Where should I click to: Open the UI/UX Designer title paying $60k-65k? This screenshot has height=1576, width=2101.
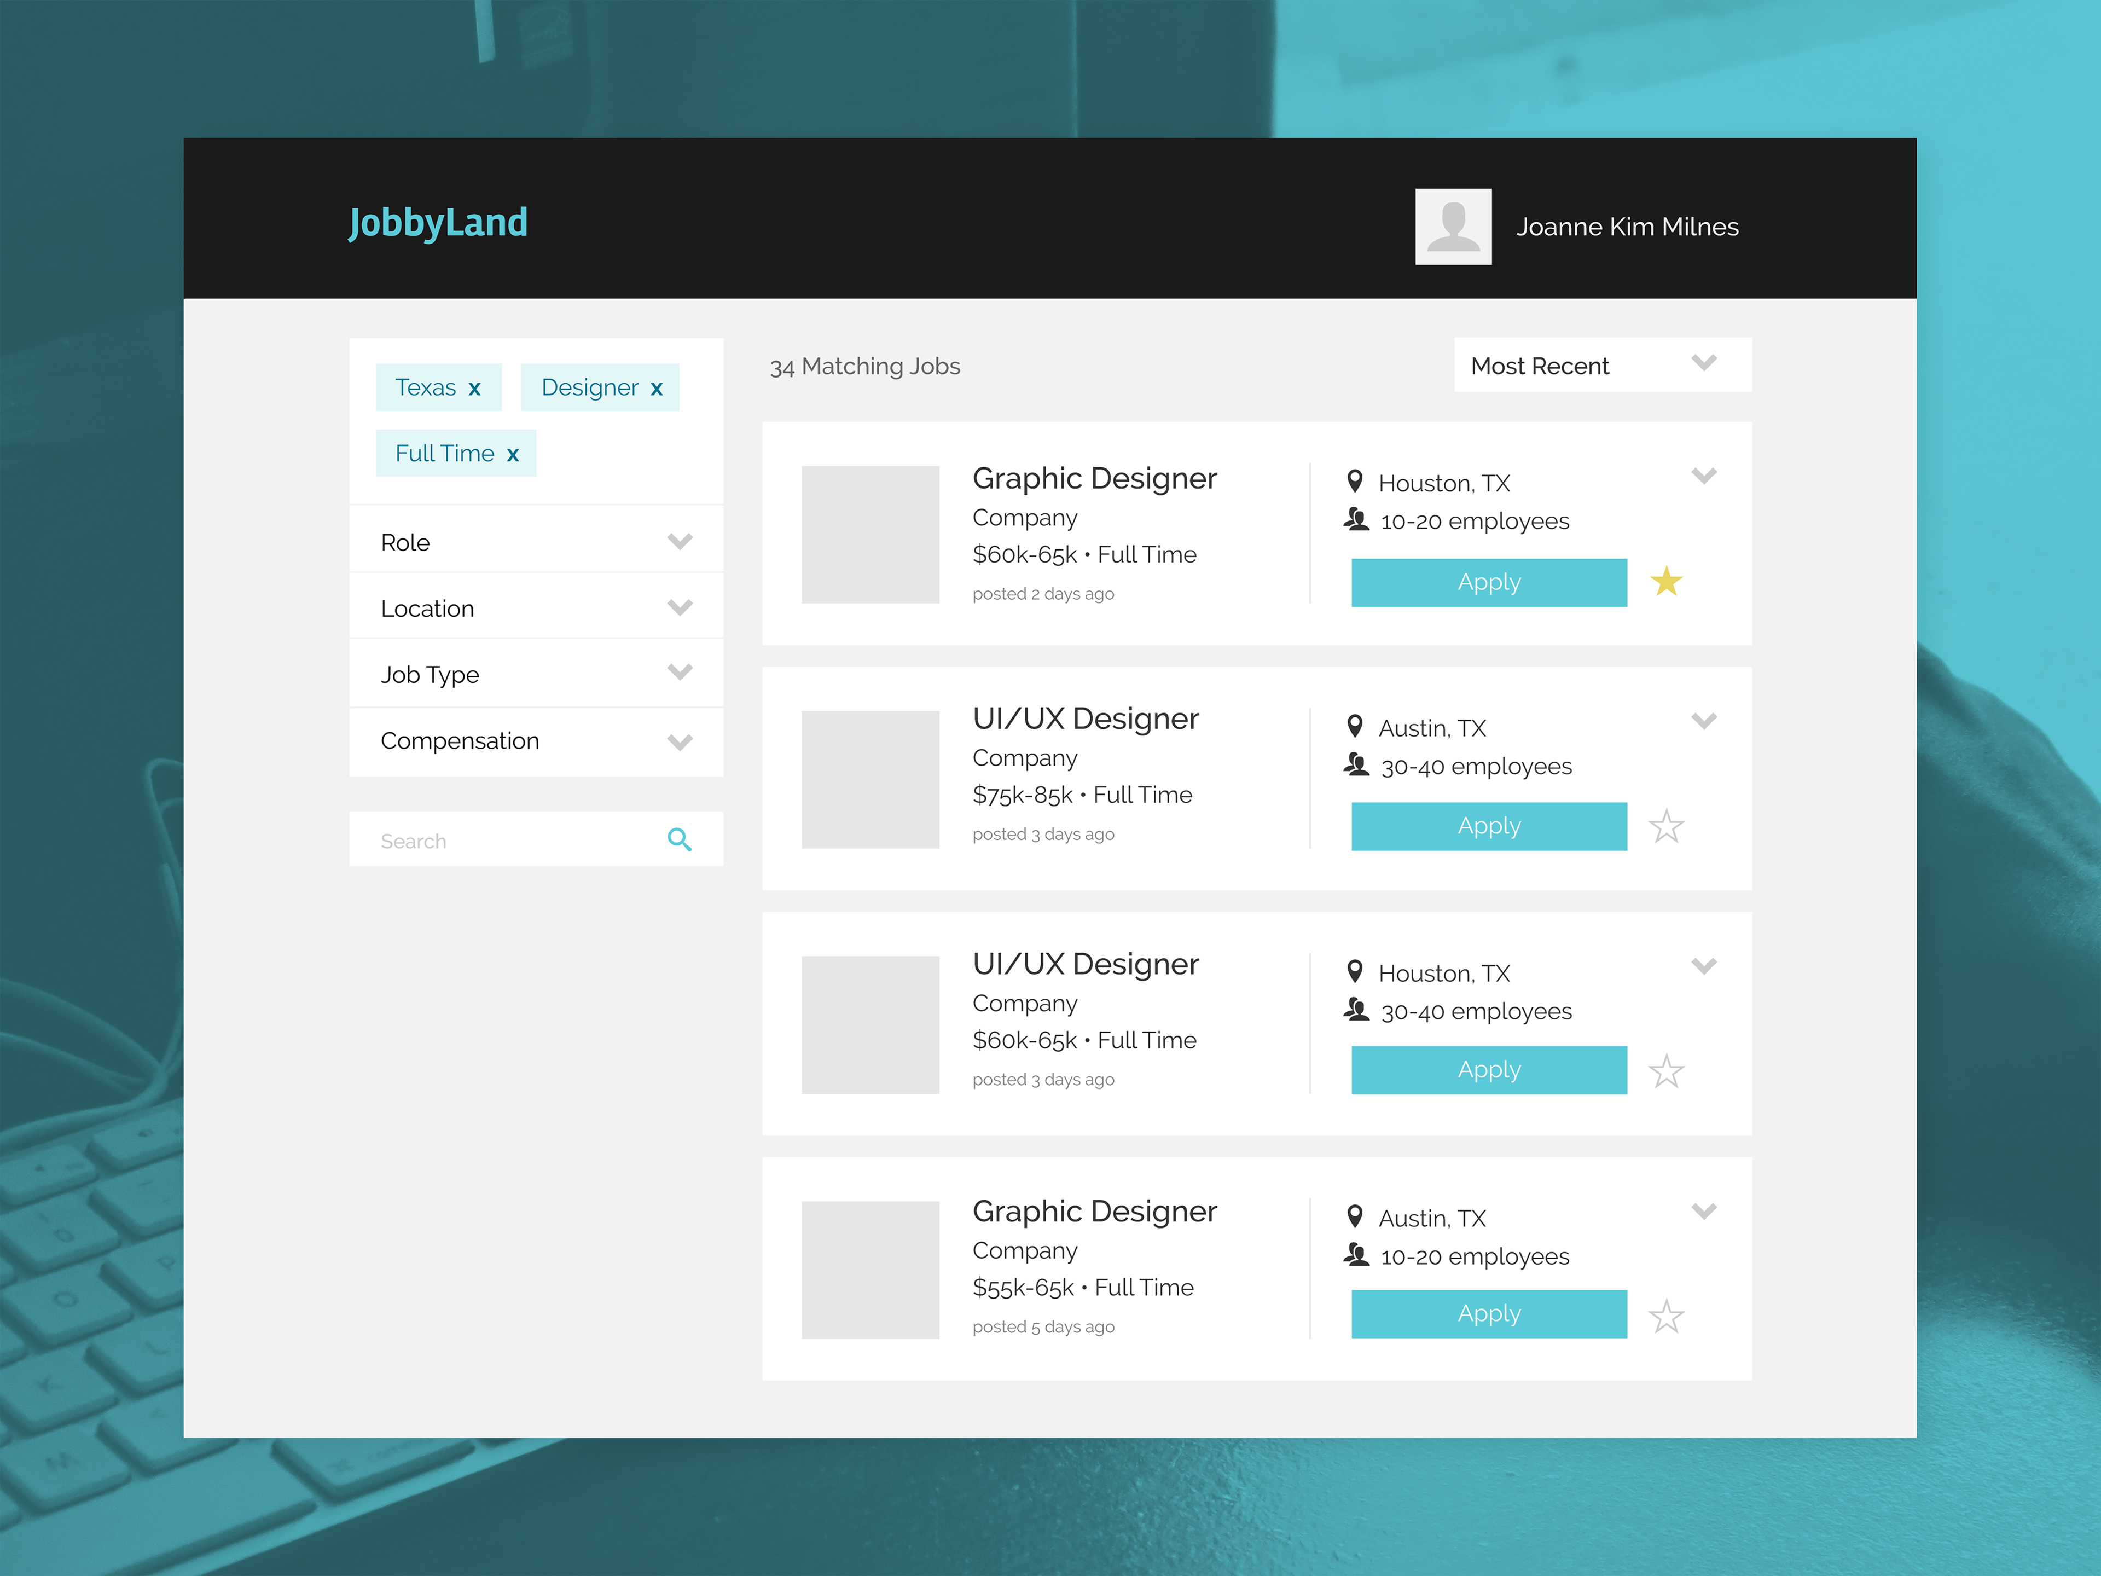[x=1086, y=964]
